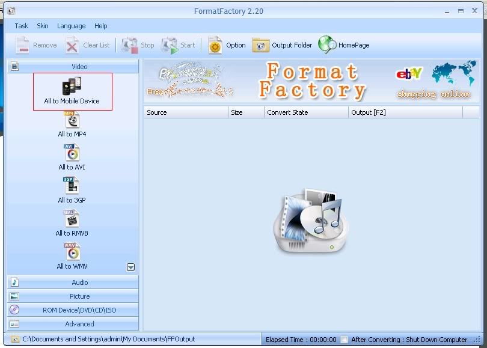Viewport: 487px width, 348px height.
Task: Expand the Advanced category panel
Action: coord(73,324)
